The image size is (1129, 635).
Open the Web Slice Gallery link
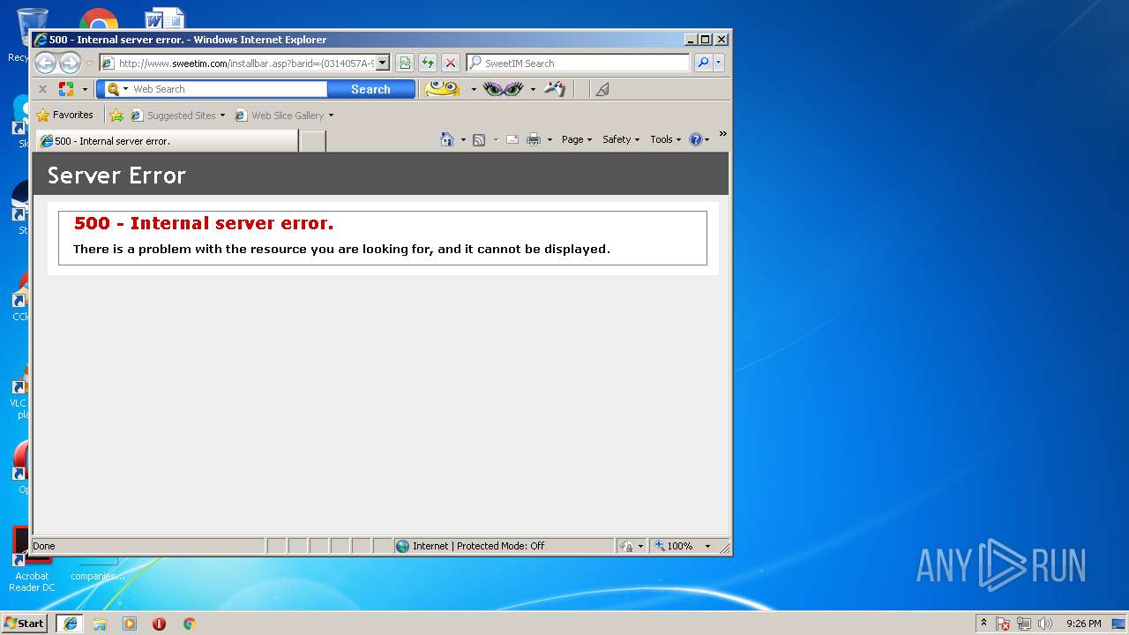pyautogui.click(x=284, y=116)
